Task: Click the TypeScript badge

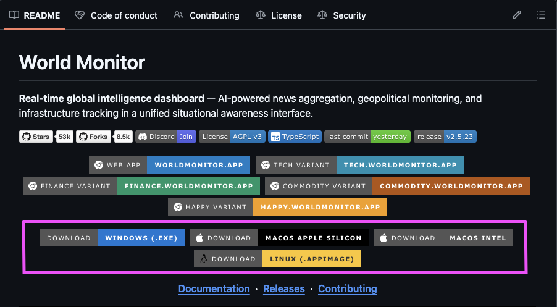Action: click(x=295, y=137)
